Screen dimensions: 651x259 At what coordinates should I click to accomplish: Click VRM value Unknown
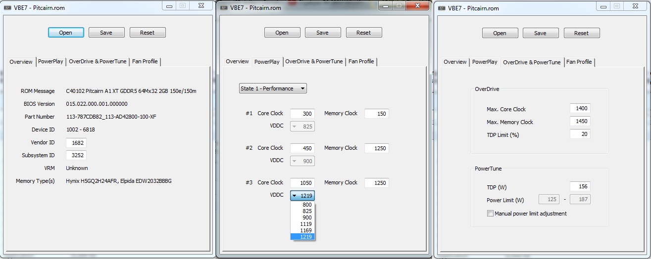pyautogui.click(x=77, y=168)
